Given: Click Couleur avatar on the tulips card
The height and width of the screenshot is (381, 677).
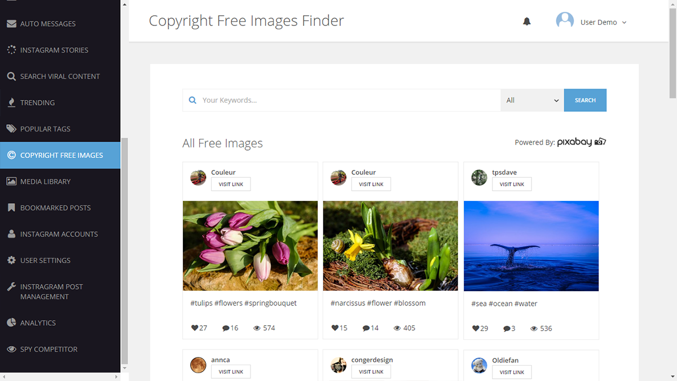Looking at the screenshot, I should click(198, 178).
